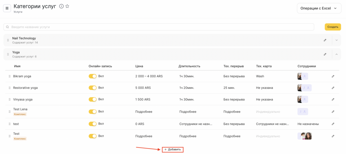Grab drag handle of Restorative yoga row
The width and height of the screenshot is (346, 154).
[x=9, y=88]
